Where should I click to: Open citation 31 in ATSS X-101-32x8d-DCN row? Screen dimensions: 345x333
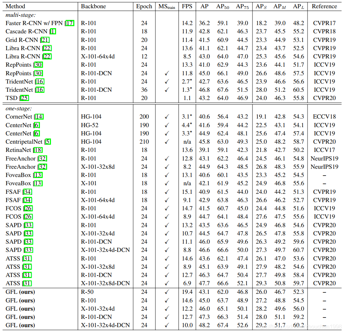tap(27, 283)
